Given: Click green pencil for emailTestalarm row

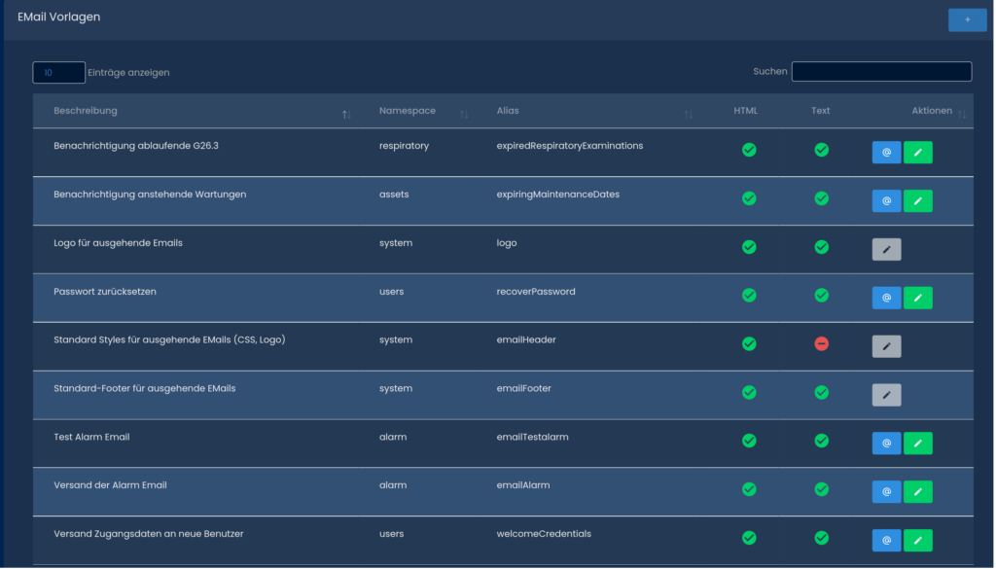Looking at the screenshot, I should click(917, 444).
